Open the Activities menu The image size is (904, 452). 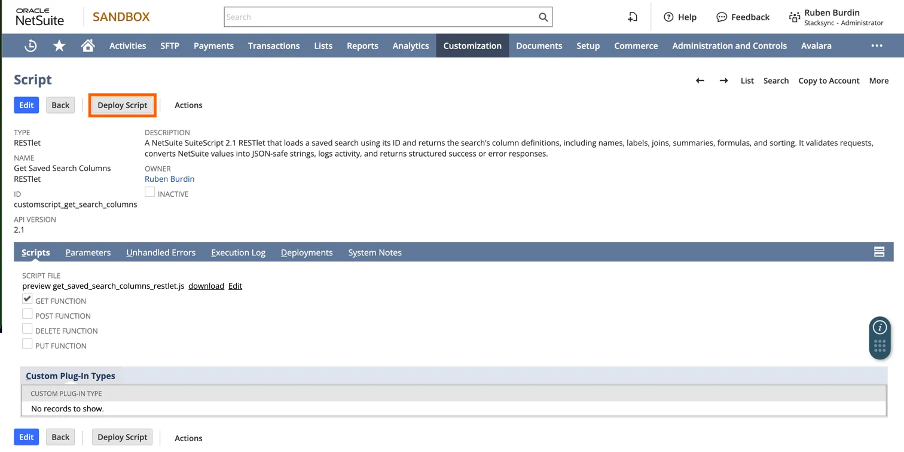point(127,45)
